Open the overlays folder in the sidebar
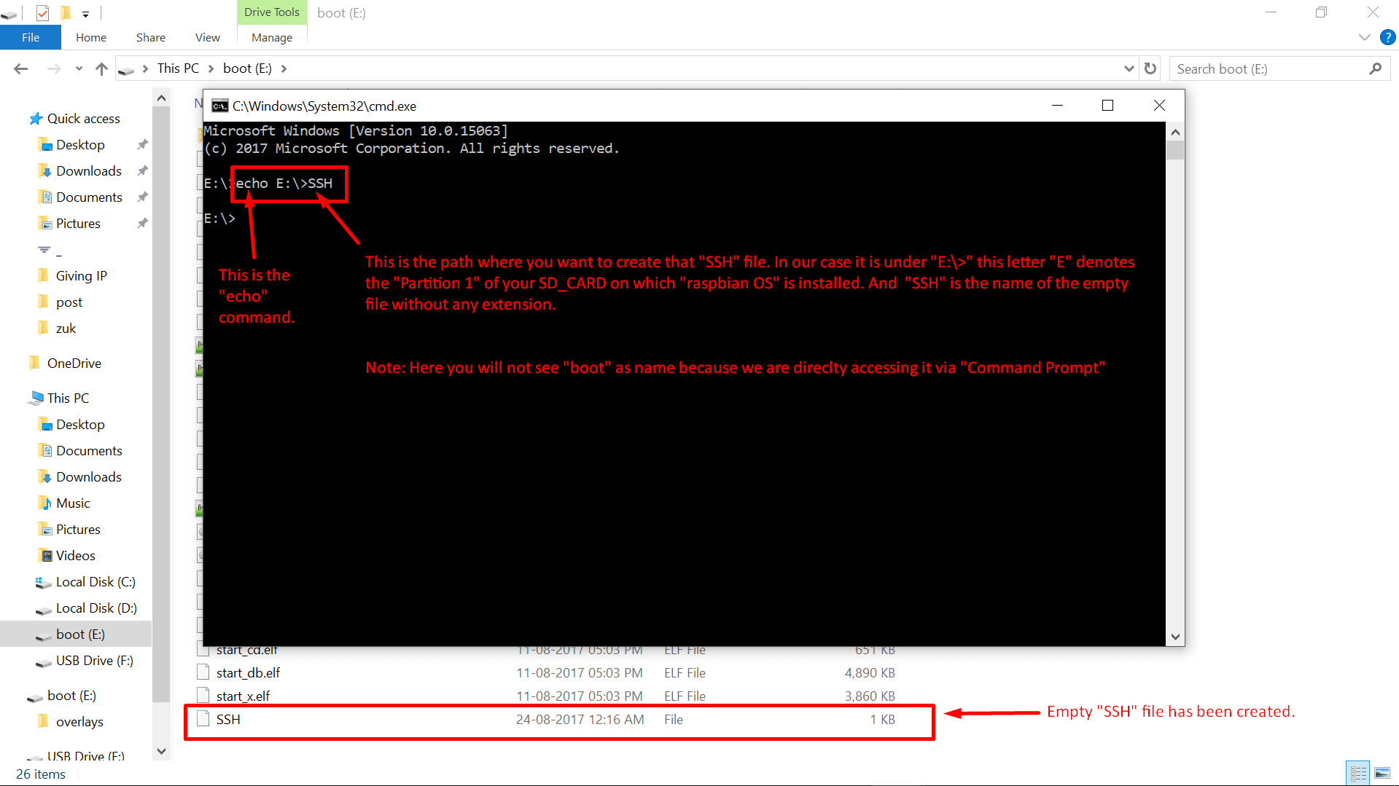 [x=79, y=722]
